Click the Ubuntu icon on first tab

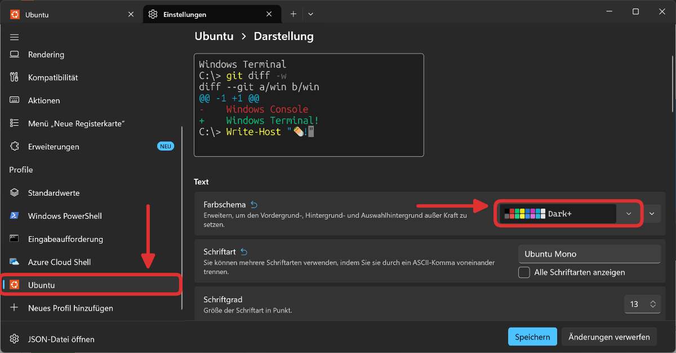pos(15,15)
